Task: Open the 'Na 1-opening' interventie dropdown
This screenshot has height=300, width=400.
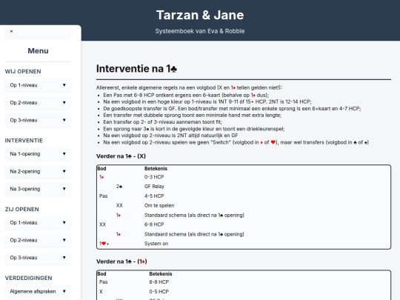Action: pyautogui.click(x=38, y=154)
